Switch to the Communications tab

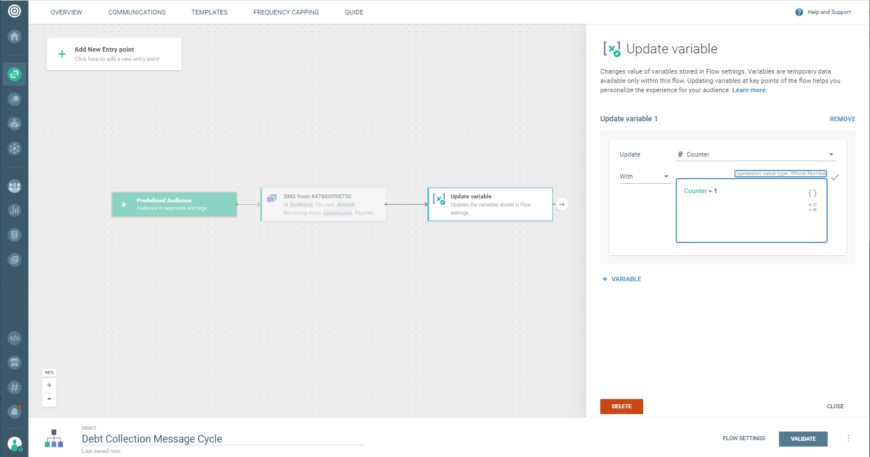coord(137,12)
